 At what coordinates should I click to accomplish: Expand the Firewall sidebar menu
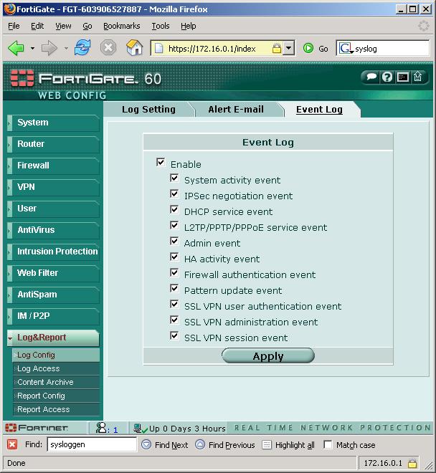coord(54,166)
